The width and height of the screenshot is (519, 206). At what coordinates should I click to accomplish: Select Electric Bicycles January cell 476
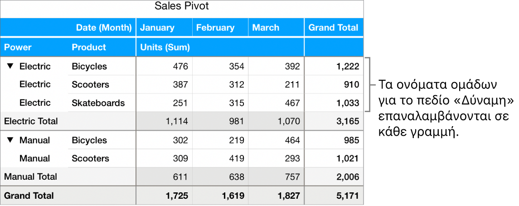pyautogui.click(x=179, y=67)
